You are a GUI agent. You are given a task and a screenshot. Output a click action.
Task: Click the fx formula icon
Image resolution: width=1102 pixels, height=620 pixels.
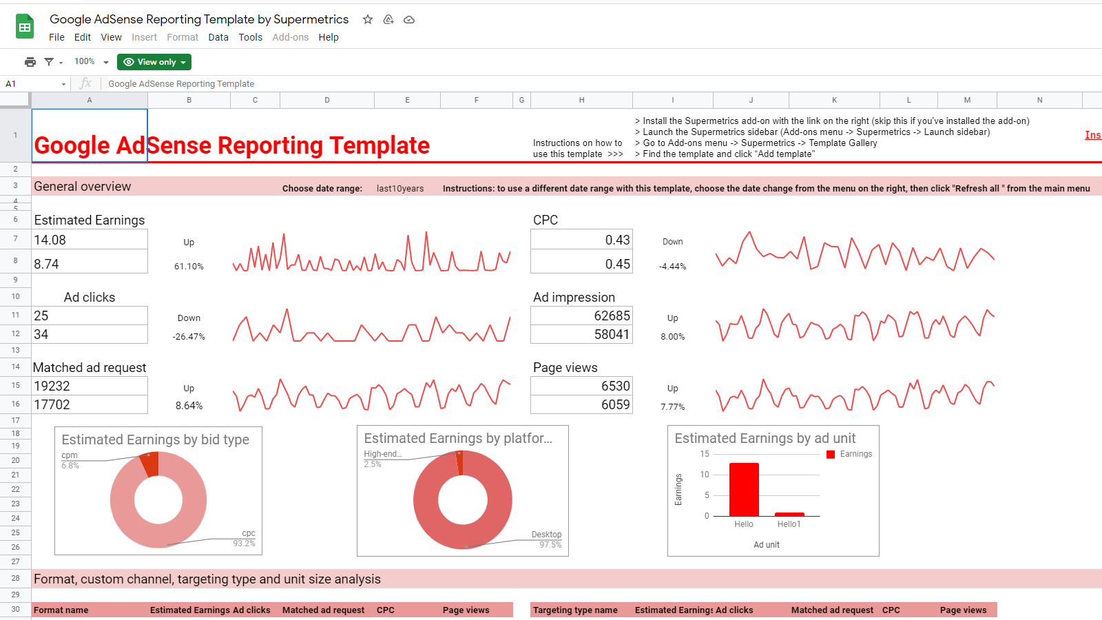(85, 83)
